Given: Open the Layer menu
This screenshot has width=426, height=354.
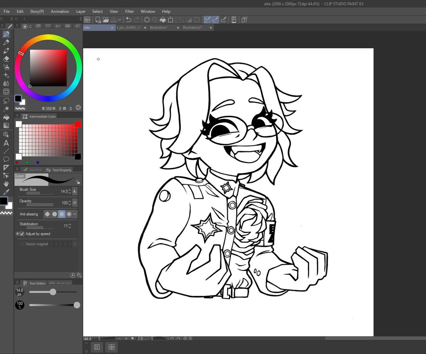Looking at the screenshot, I should tap(81, 11).
